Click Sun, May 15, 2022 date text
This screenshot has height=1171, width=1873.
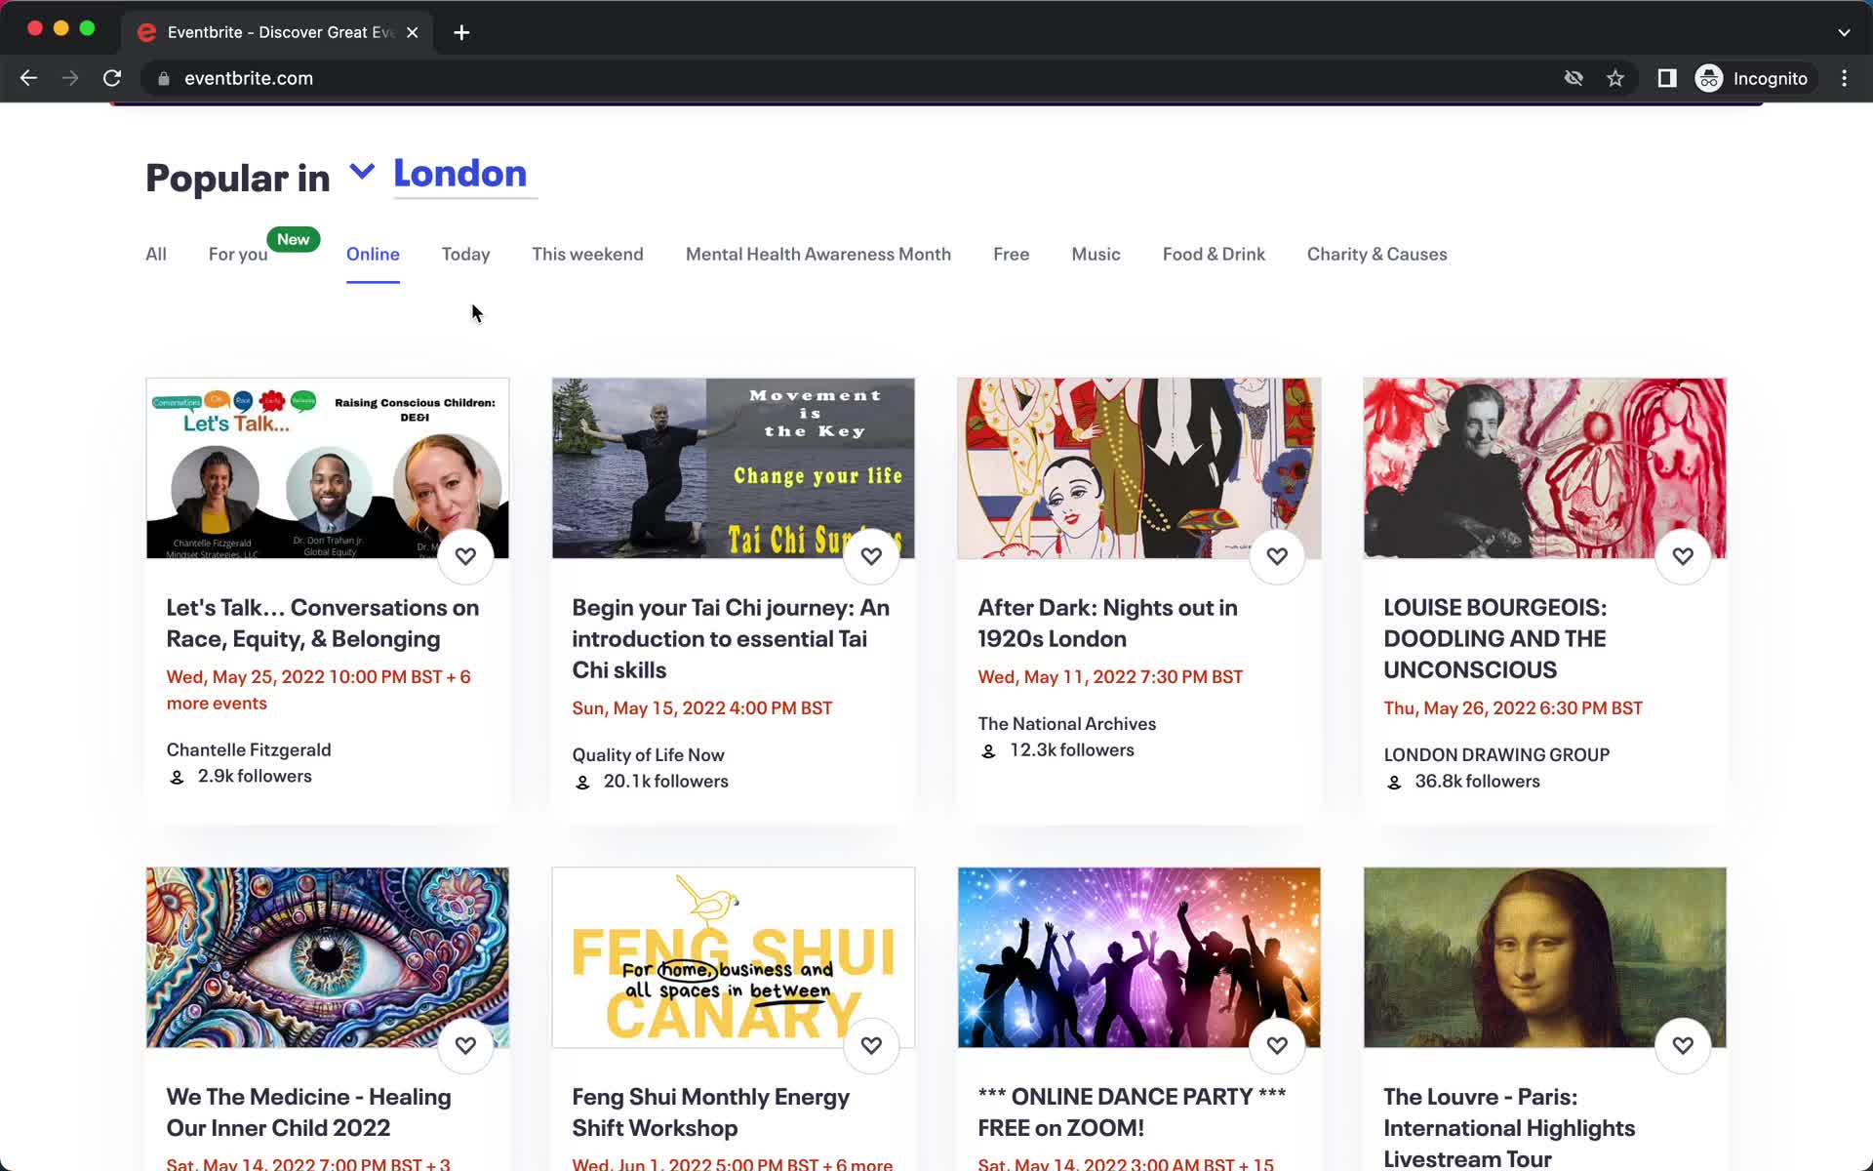702,707
